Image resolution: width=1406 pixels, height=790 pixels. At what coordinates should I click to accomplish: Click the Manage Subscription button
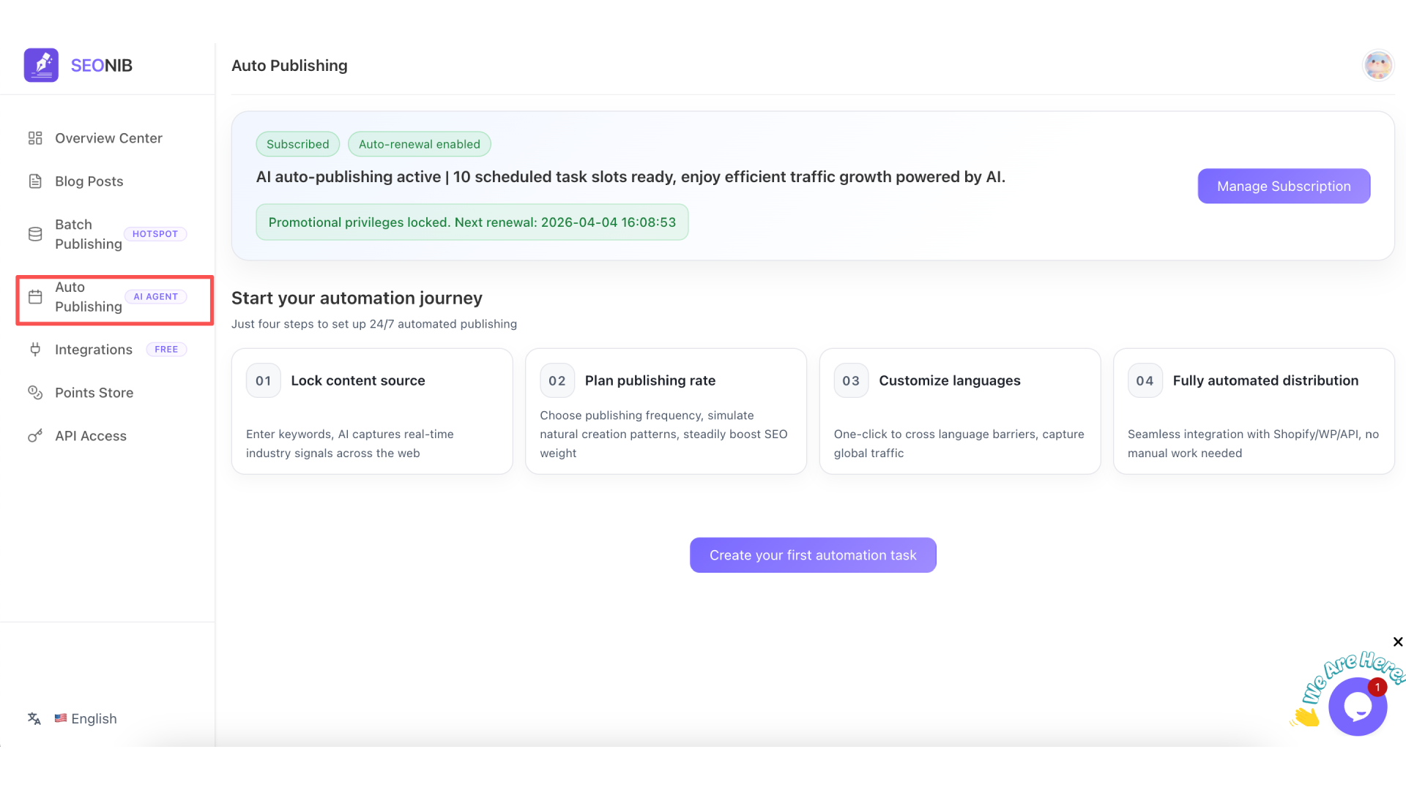pos(1283,187)
